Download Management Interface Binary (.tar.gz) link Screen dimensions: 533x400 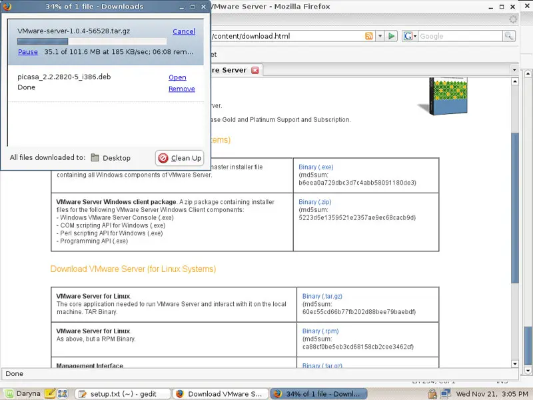322,365
